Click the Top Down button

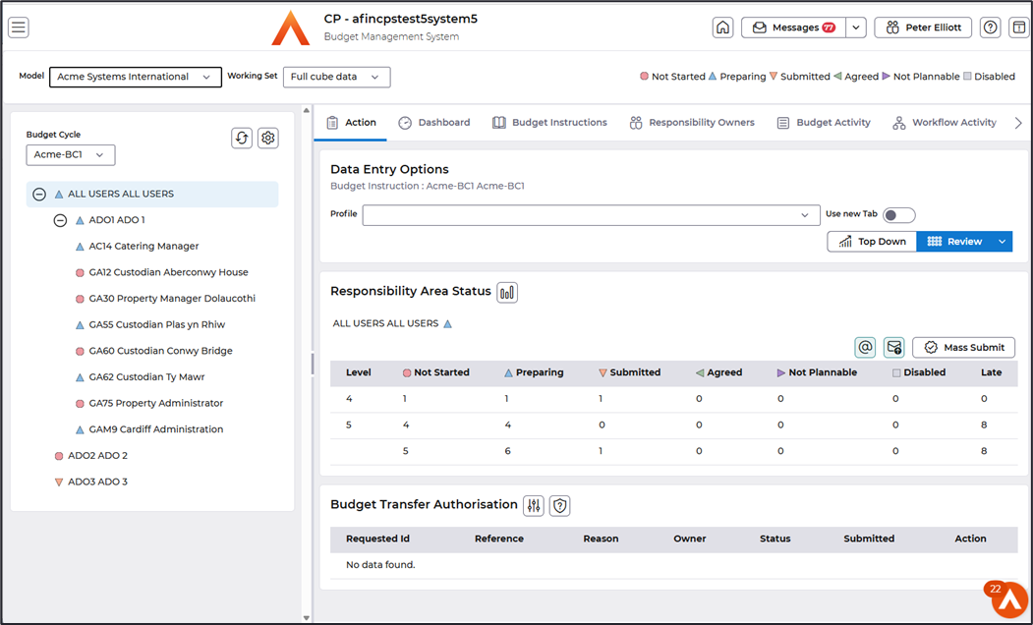(872, 242)
